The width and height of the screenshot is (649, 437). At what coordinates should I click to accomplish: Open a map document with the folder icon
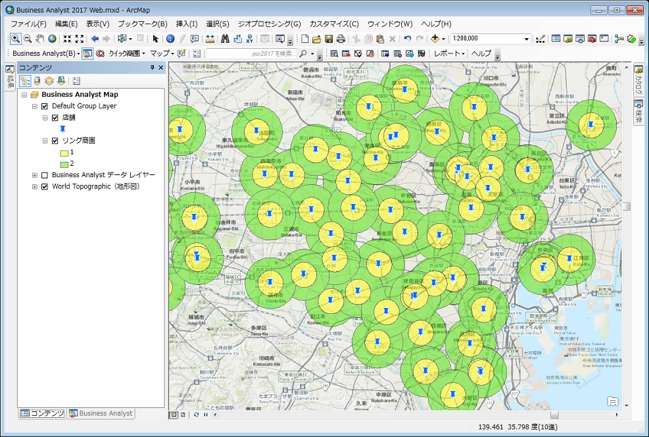[x=317, y=39]
